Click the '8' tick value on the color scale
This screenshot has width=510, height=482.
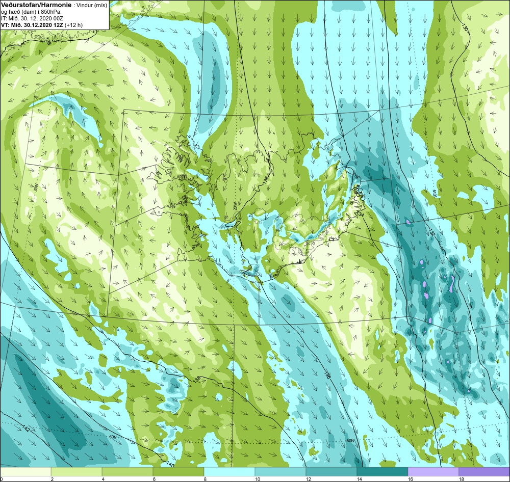[205, 479]
